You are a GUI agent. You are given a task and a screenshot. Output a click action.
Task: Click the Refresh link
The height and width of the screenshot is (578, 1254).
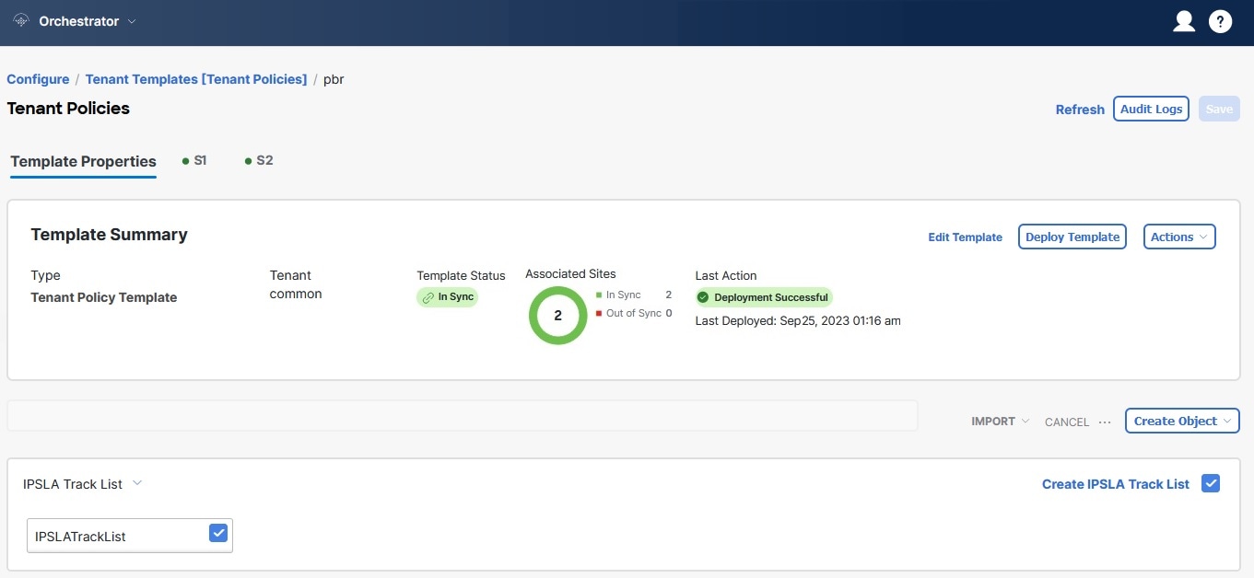(x=1080, y=110)
